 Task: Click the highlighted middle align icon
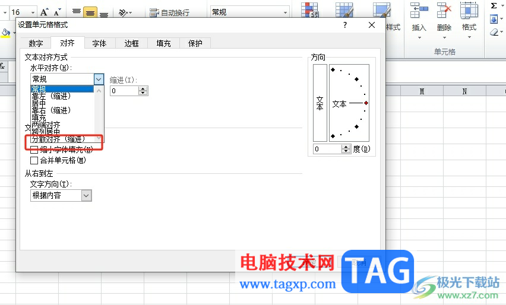coord(90,12)
